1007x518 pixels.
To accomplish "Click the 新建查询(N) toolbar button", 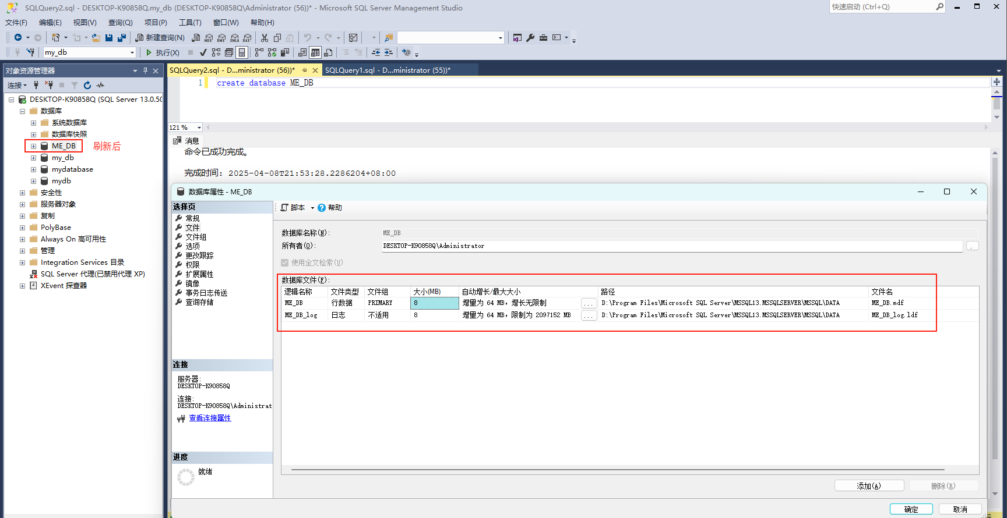I will tap(160, 37).
